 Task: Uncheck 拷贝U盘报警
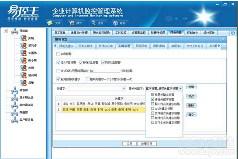click(x=103, y=62)
